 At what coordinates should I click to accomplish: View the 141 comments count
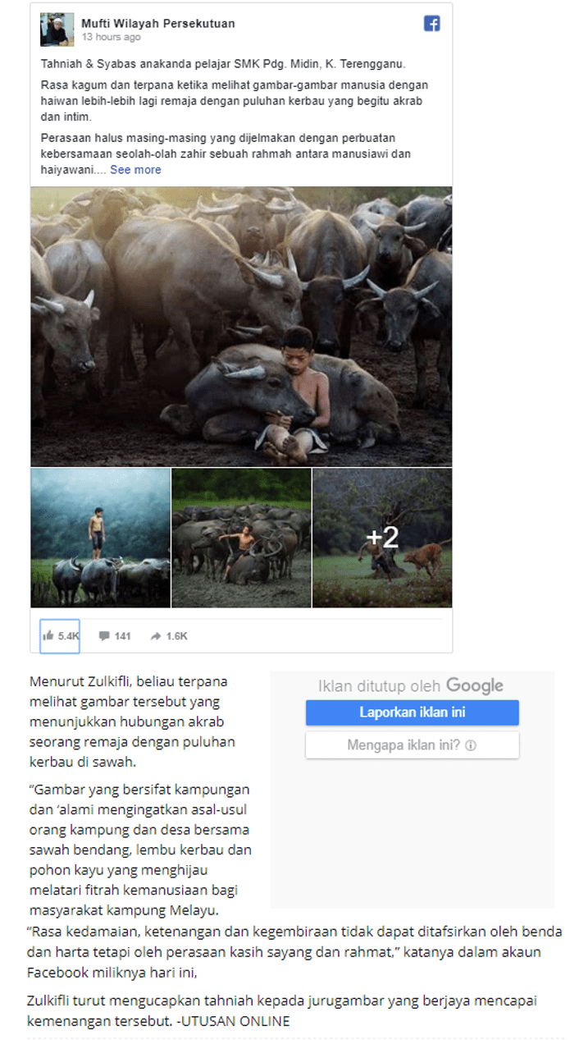click(123, 636)
